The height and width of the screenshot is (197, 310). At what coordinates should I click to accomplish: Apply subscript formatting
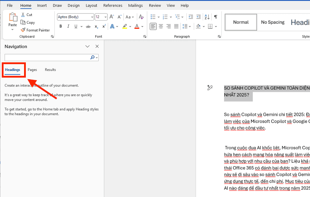(96, 26)
